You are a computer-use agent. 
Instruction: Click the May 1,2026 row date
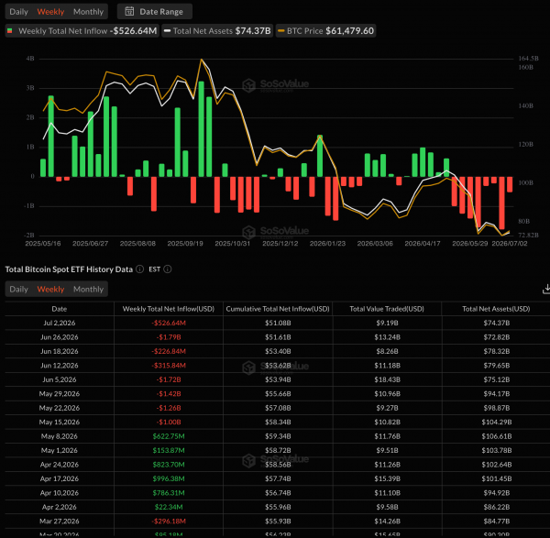(60, 450)
